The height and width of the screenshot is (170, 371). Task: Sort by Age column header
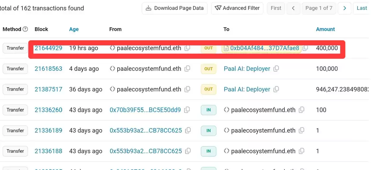(x=74, y=29)
